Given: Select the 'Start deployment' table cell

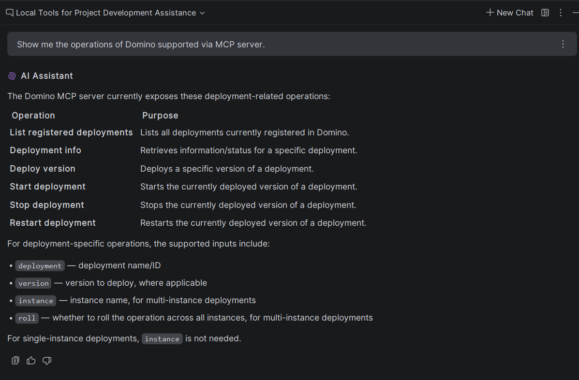Looking at the screenshot, I should [47, 187].
